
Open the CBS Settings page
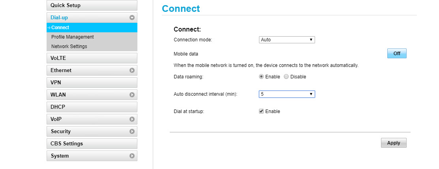pos(92,143)
